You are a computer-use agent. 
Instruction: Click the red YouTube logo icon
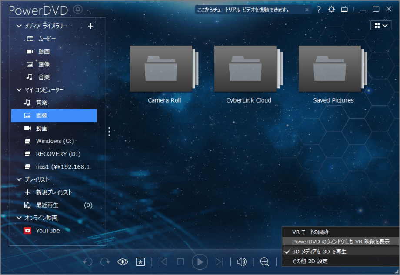[27, 230]
